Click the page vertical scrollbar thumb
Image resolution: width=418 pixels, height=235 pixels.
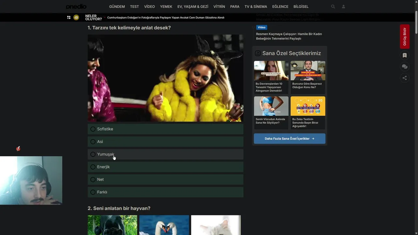(416, 22)
